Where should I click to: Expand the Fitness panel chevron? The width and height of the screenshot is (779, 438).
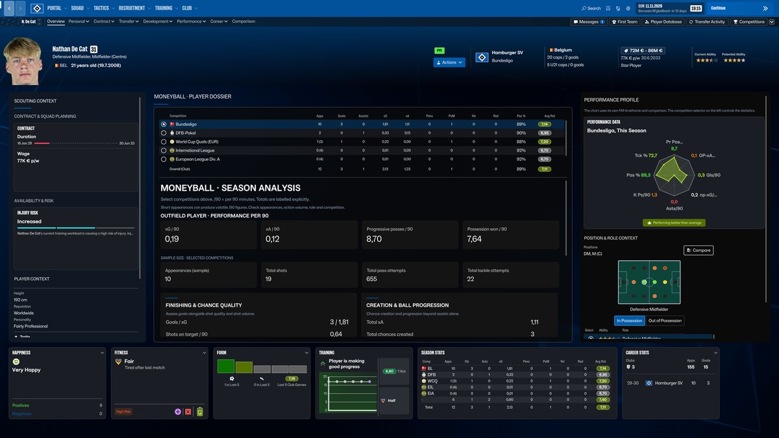pyautogui.click(x=205, y=353)
